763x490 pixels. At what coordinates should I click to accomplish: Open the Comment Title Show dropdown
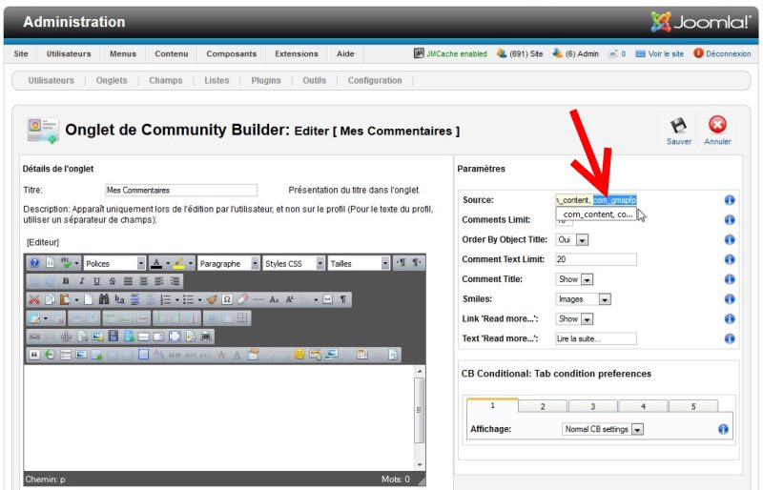[x=574, y=279]
